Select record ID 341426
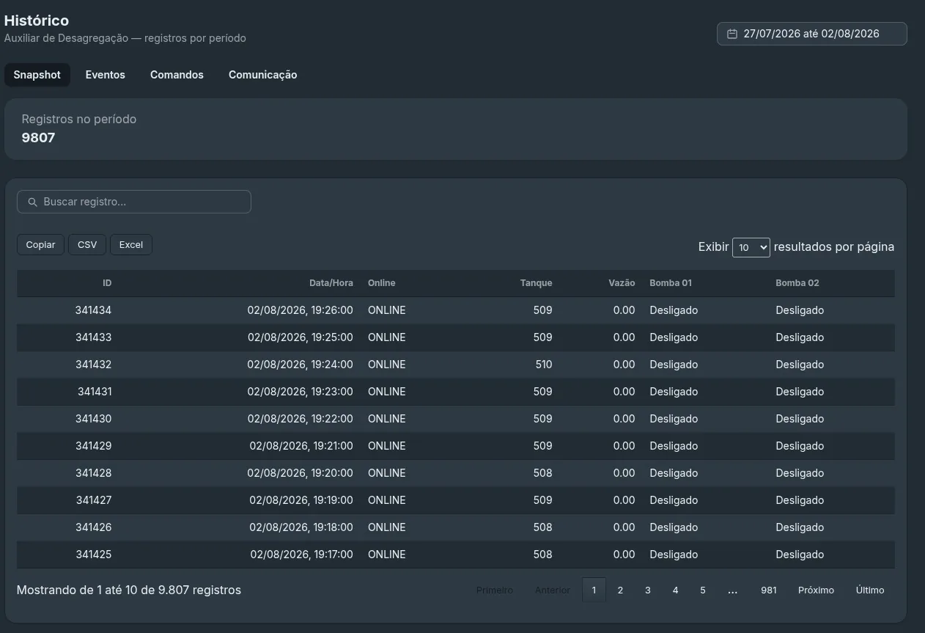925x633 pixels. tap(93, 527)
